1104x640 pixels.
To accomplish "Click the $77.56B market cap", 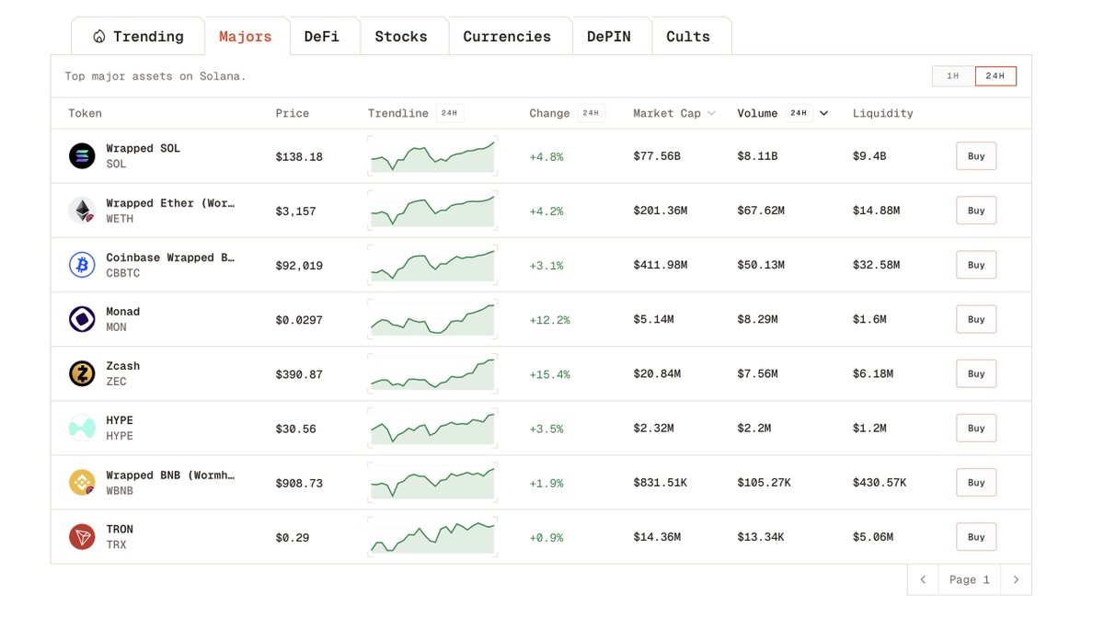I will tap(657, 156).
